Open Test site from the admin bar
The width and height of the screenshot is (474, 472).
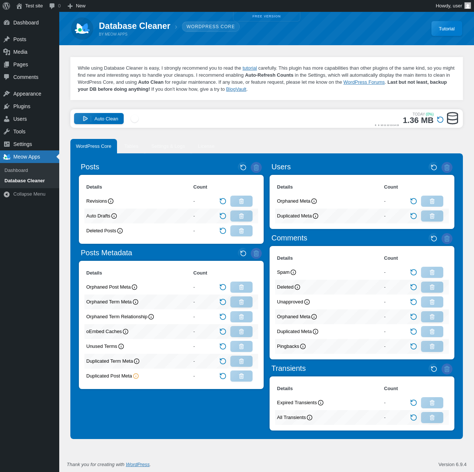pos(30,6)
